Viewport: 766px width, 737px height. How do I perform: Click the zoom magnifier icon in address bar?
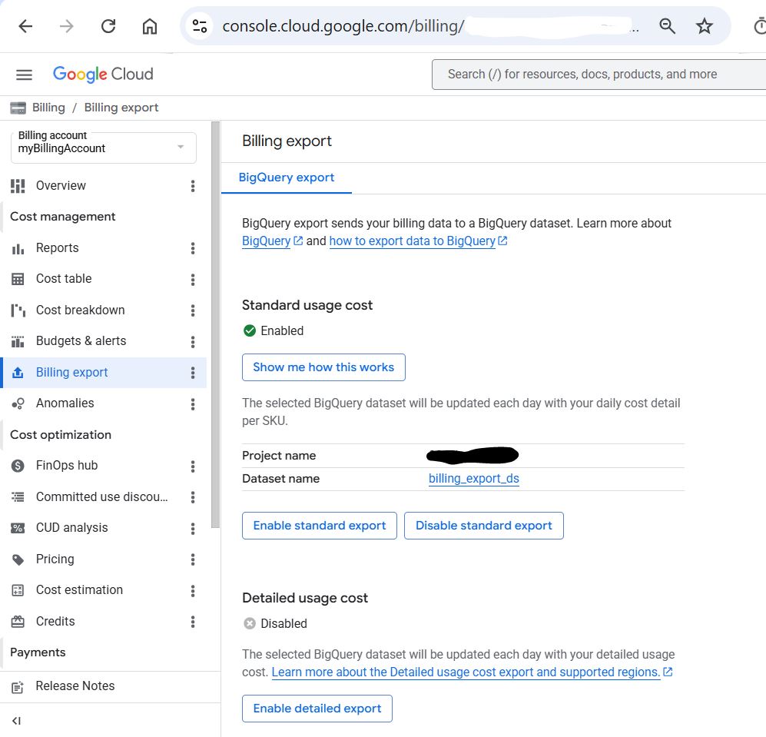pyautogui.click(x=667, y=26)
